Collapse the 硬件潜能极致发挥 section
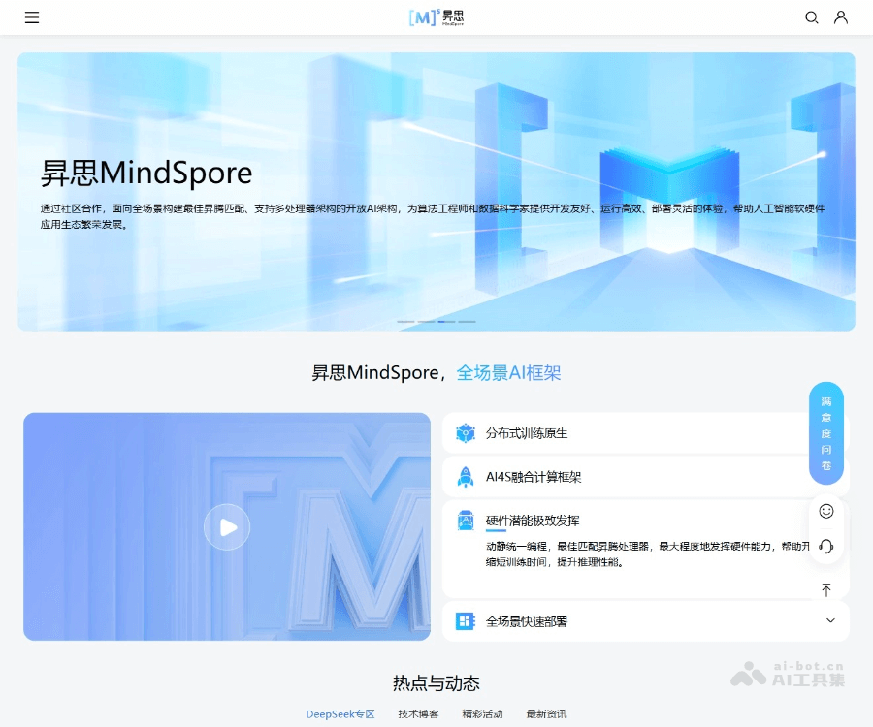This screenshot has height=727, width=873. pyautogui.click(x=646, y=521)
